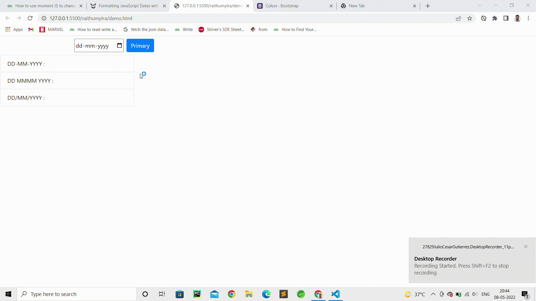Open the Chrome profile avatar

pos(517,18)
